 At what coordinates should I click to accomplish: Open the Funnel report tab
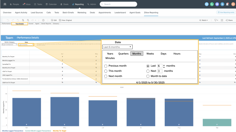[31, 24]
